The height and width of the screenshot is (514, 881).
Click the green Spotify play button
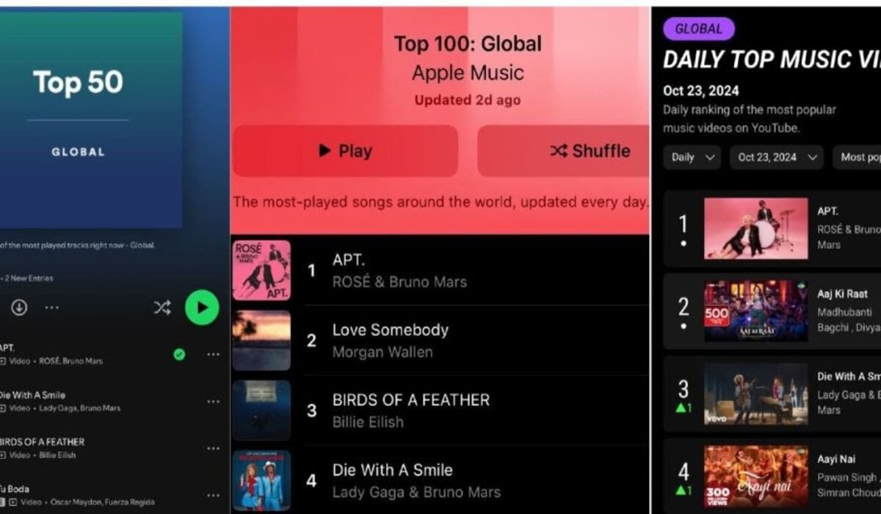click(202, 308)
